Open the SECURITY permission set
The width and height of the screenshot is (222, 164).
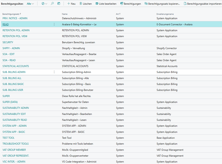coord(8,42)
